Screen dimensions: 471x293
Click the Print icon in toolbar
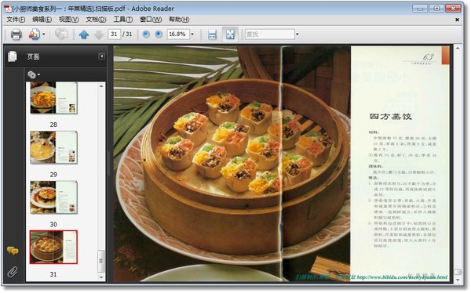tap(16, 34)
